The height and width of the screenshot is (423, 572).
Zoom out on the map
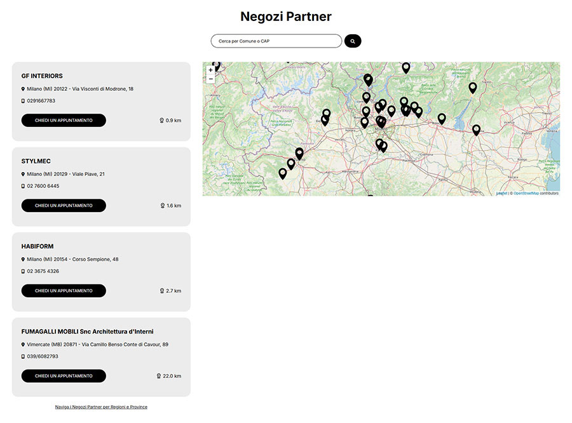click(210, 79)
